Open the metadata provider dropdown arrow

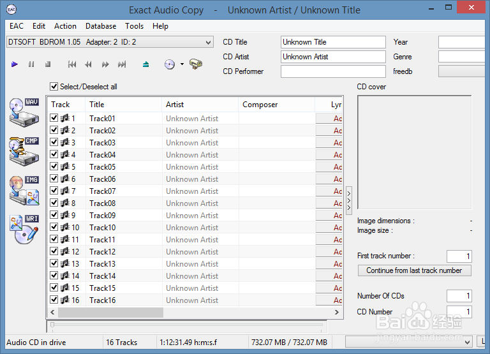[182, 64]
